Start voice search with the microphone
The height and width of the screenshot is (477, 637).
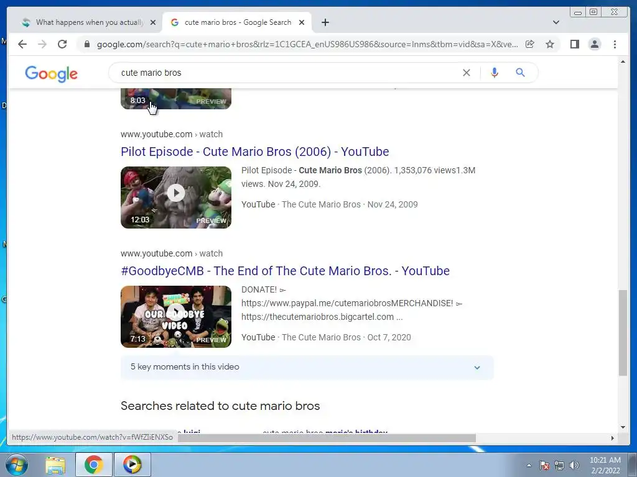pyautogui.click(x=495, y=73)
